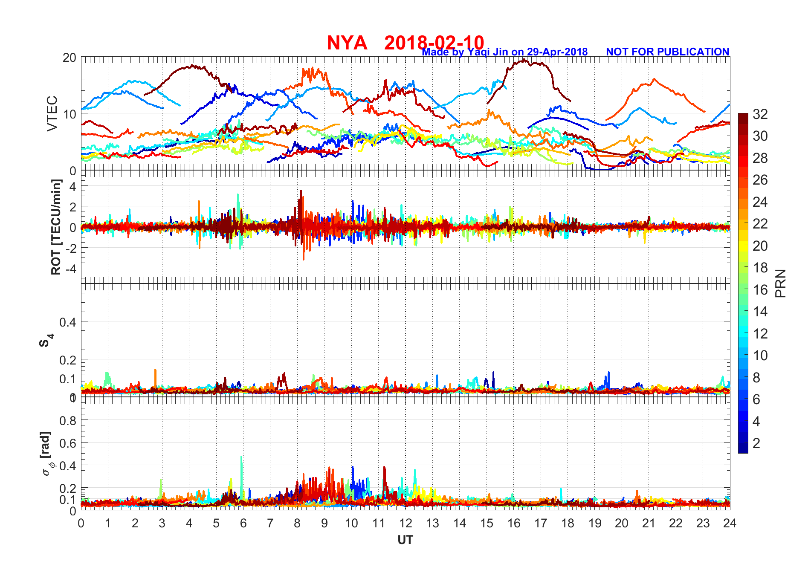Click colorbar tick label "32"
811x567 pixels.
point(760,114)
